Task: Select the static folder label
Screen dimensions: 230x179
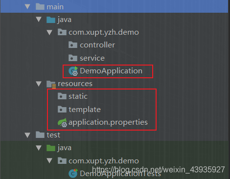Action: pos(78,96)
